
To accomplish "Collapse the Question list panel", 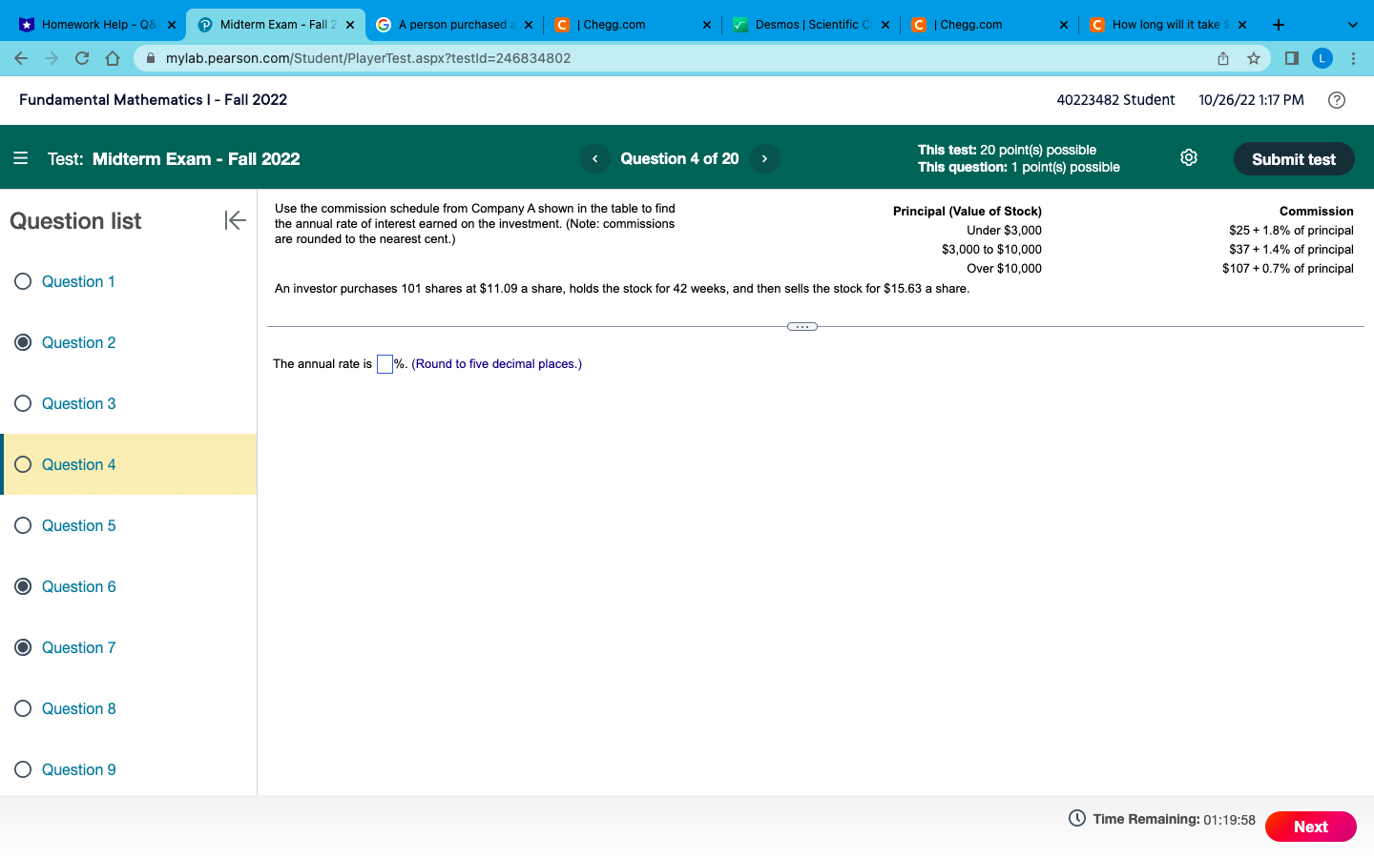I will tap(235, 220).
